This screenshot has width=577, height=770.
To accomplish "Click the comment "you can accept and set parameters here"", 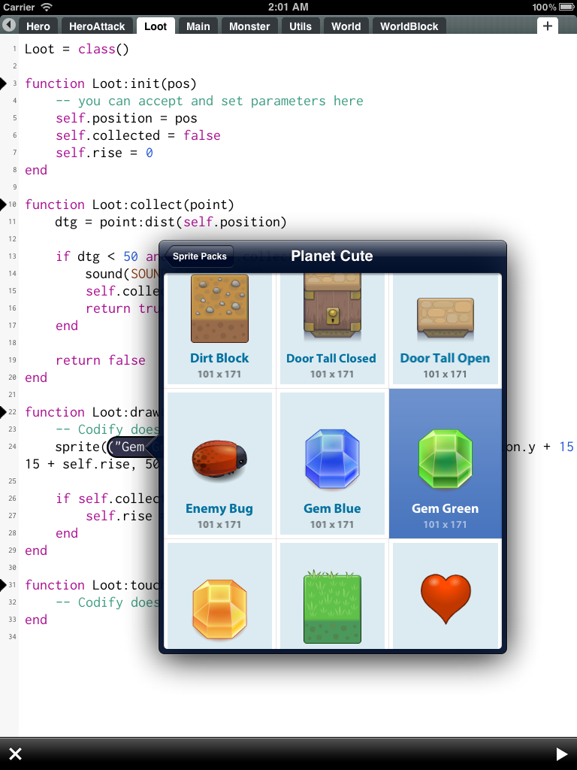I will (x=220, y=102).
